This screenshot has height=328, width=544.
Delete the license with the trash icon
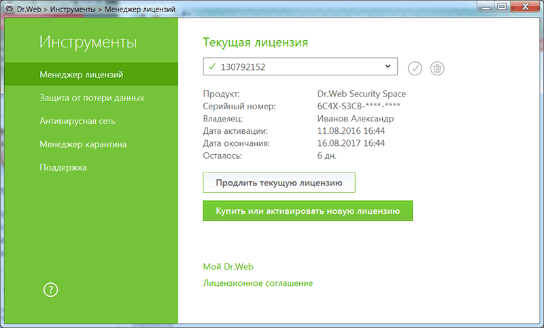[437, 68]
